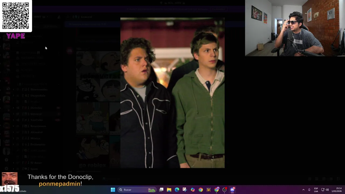Open the Música channel in Discord
Image resolution: width=345 pixels, height=194 pixels.
click(x=35, y=138)
